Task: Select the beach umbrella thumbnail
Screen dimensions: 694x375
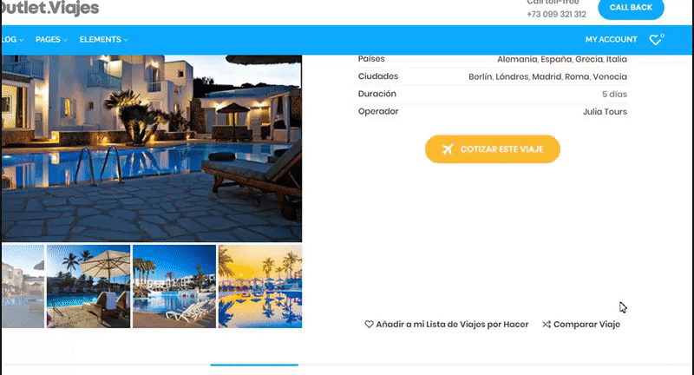Action: (88, 286)
